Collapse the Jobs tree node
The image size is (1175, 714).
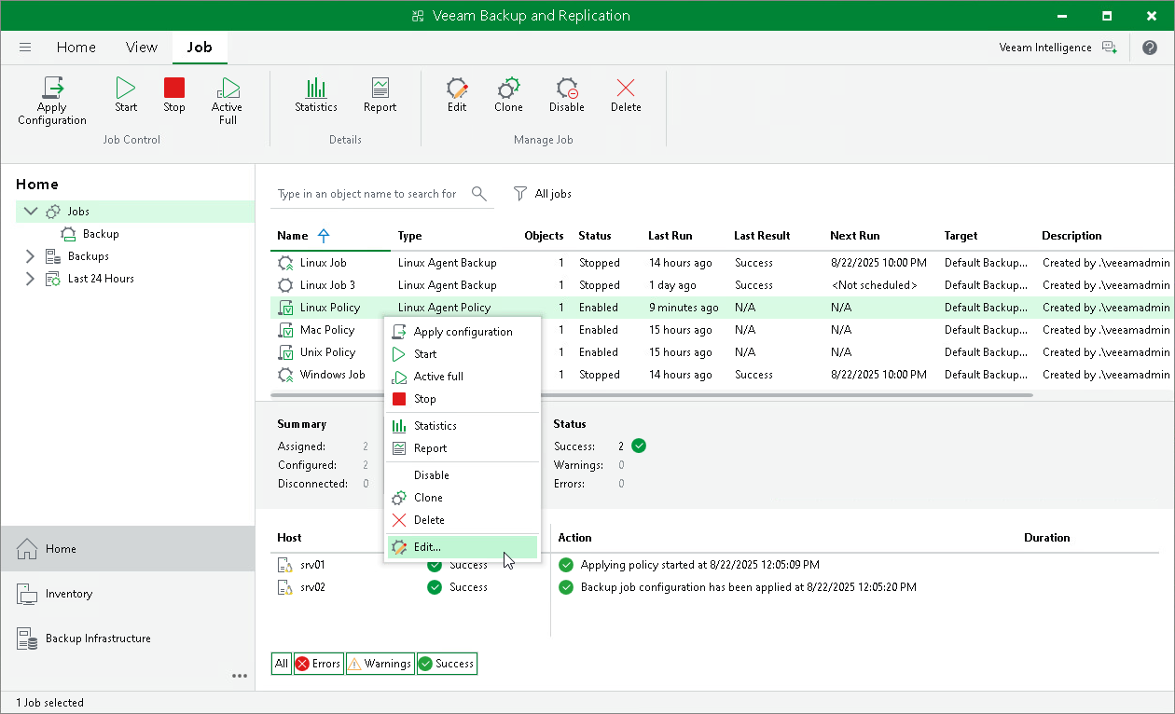pos(30,212)
